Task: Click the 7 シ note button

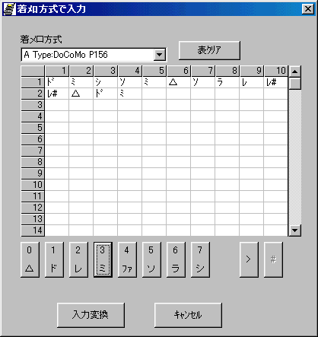Action: [x=200, y=259]
